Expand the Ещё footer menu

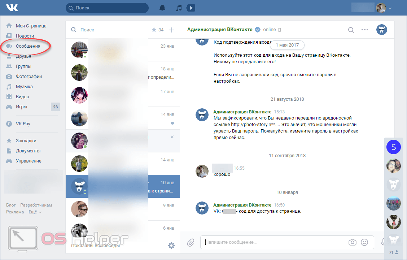35,212
